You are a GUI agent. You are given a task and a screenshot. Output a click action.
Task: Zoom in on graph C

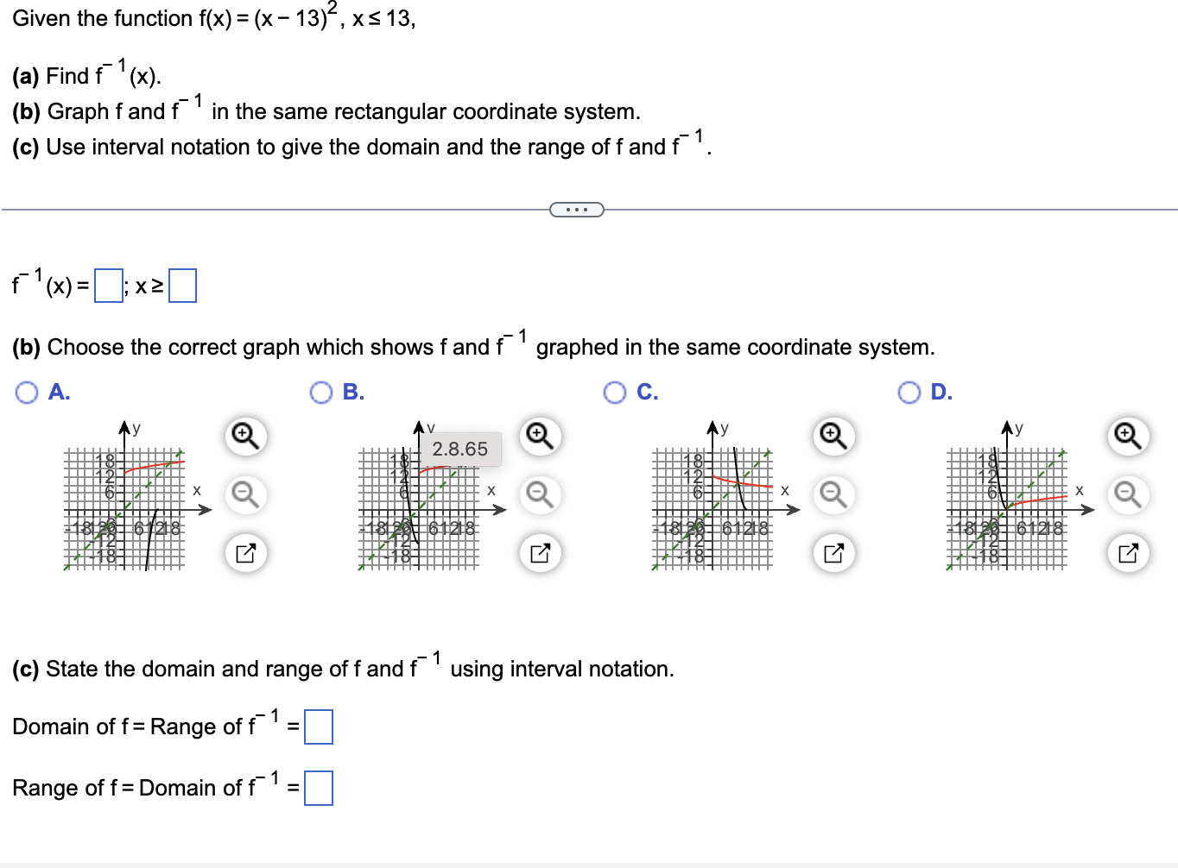pyautogui.click(x=833, y=437)
